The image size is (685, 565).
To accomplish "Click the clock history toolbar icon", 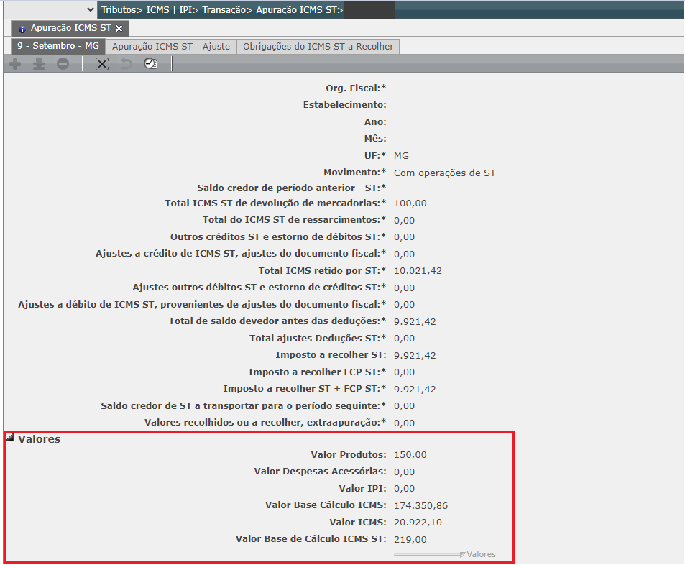I will click(x=150, y=64).
